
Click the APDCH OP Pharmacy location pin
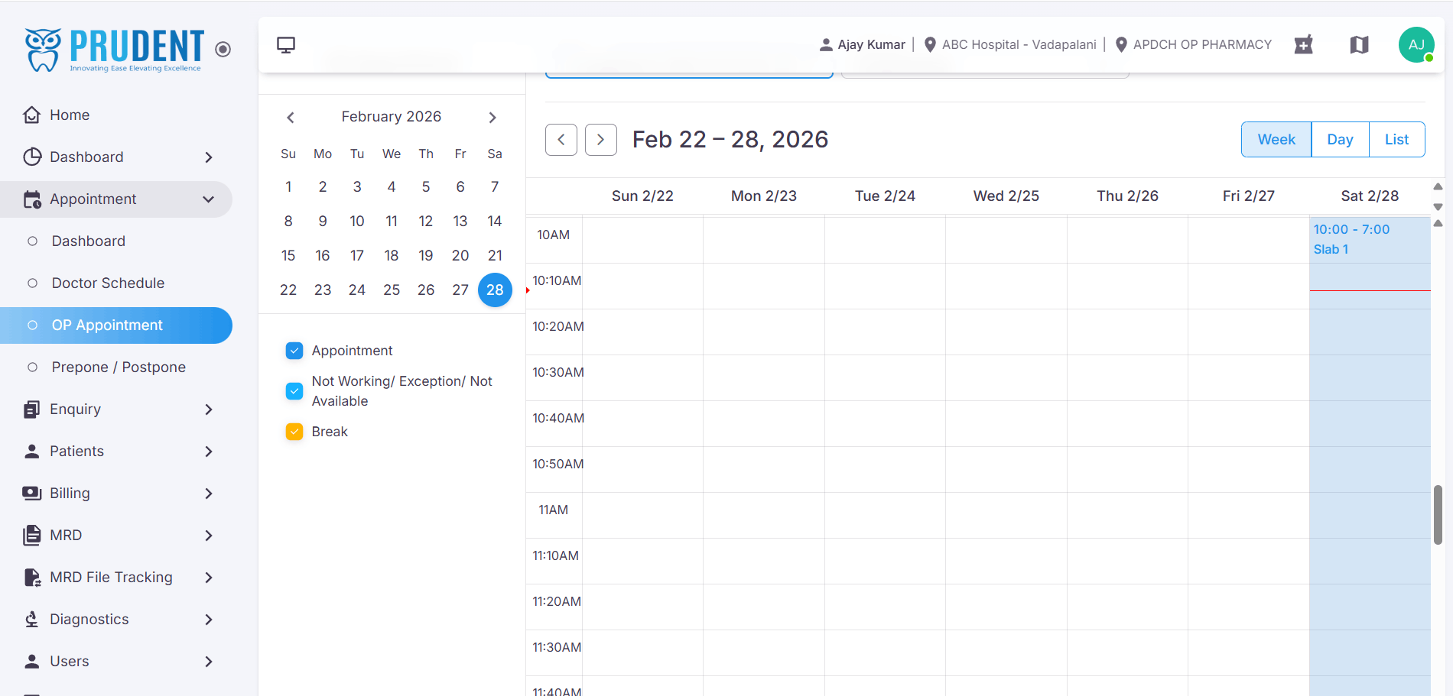click(x=1121, y=44)
